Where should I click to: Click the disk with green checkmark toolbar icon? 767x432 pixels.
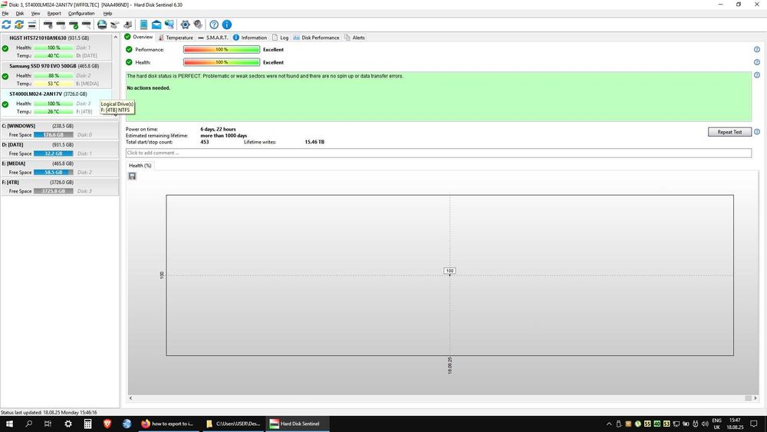pos(74,25)
